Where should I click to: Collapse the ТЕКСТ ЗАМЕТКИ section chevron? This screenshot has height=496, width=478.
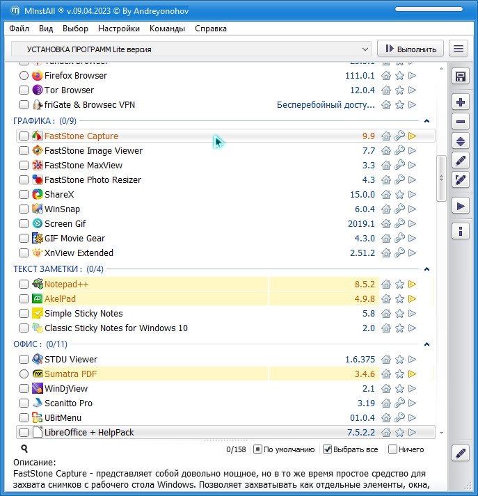pyautogui.click(x=427, y=269)
